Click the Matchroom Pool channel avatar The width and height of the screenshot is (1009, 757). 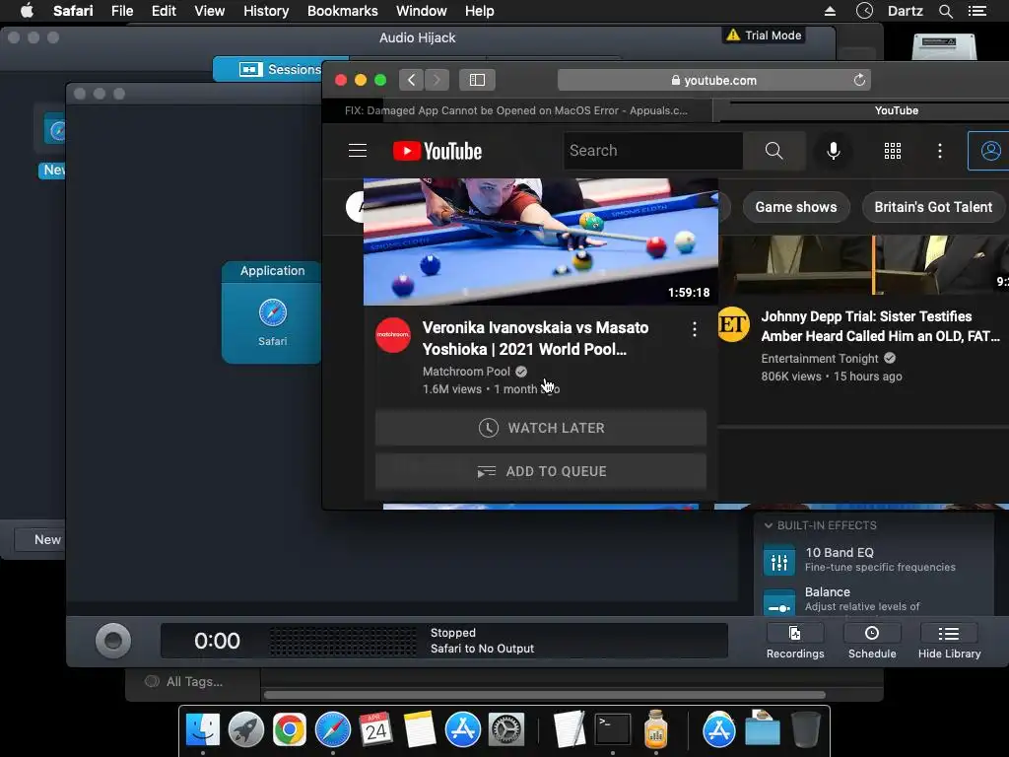pyautogui.click(x=393, y=335)
